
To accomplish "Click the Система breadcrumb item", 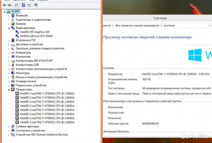I will tap(169, 26).
